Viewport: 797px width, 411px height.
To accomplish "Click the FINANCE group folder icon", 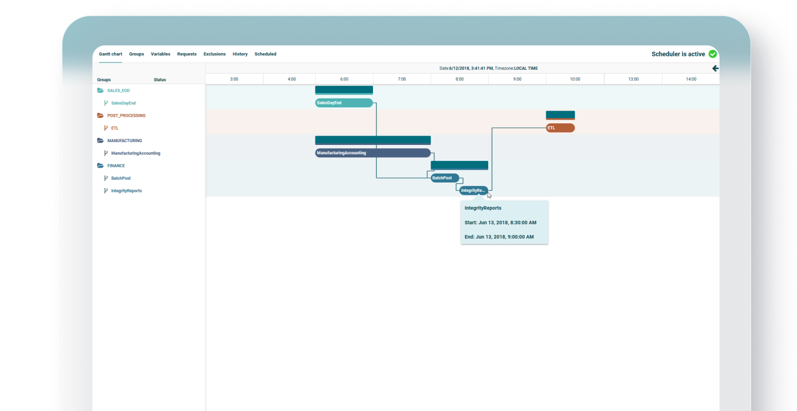I will pyautogui.click(x=100, y=165).
